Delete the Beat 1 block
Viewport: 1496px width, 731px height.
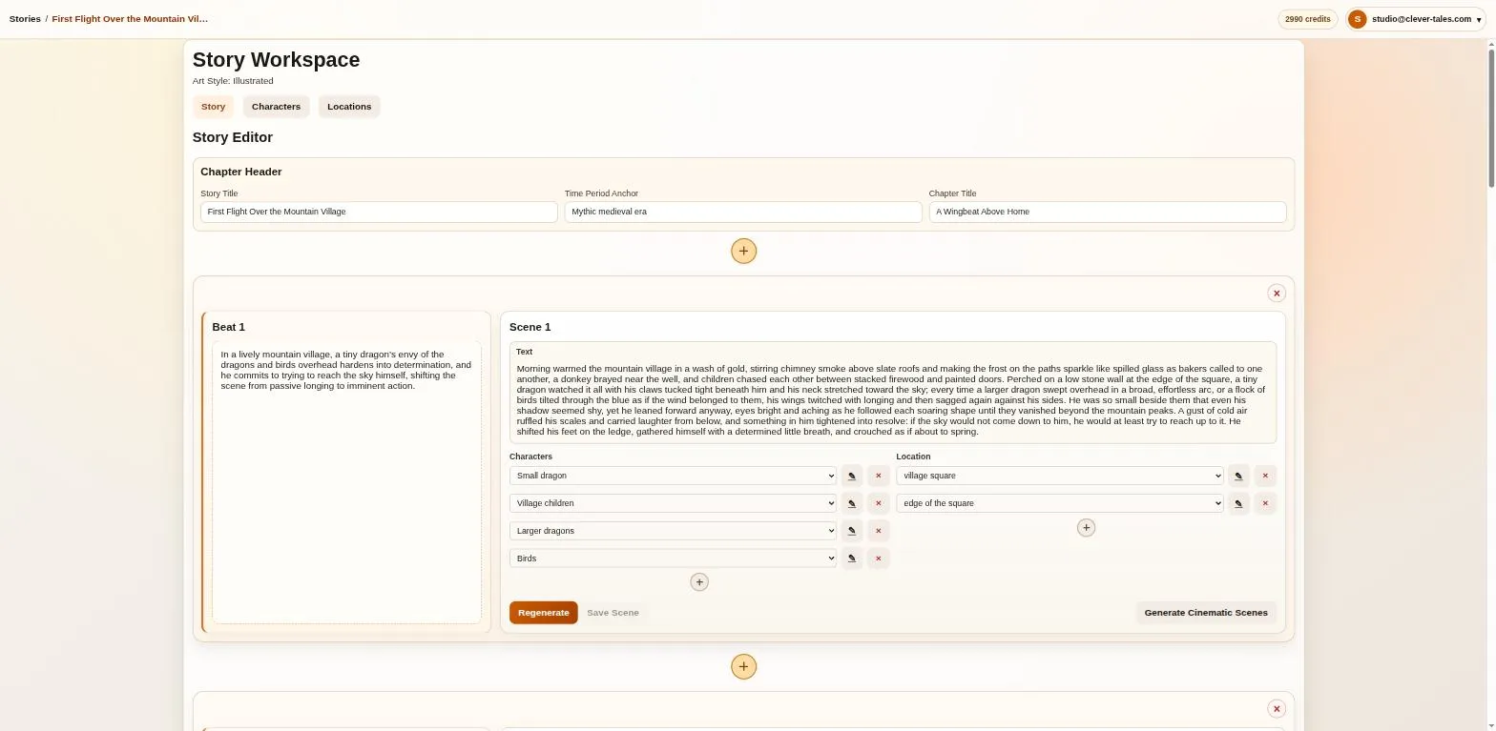click(1277, 294)
